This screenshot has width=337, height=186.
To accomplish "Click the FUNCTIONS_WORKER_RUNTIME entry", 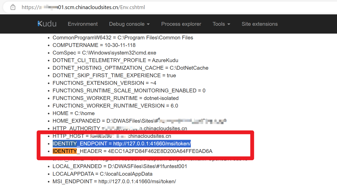I will [116, 98].
